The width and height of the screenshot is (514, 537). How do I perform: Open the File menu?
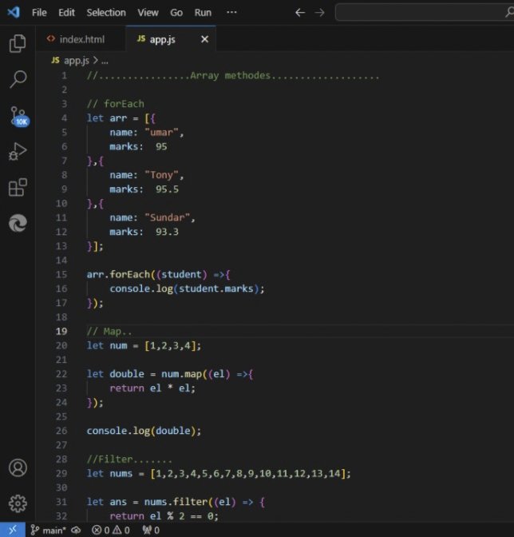pos(39,13)
